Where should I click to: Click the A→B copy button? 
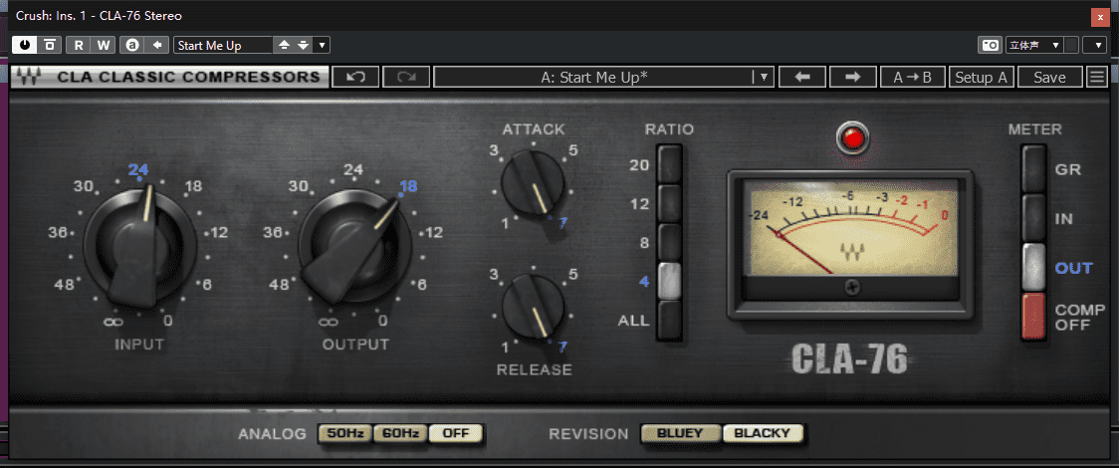pyautogui.click(x=913, y=77)
